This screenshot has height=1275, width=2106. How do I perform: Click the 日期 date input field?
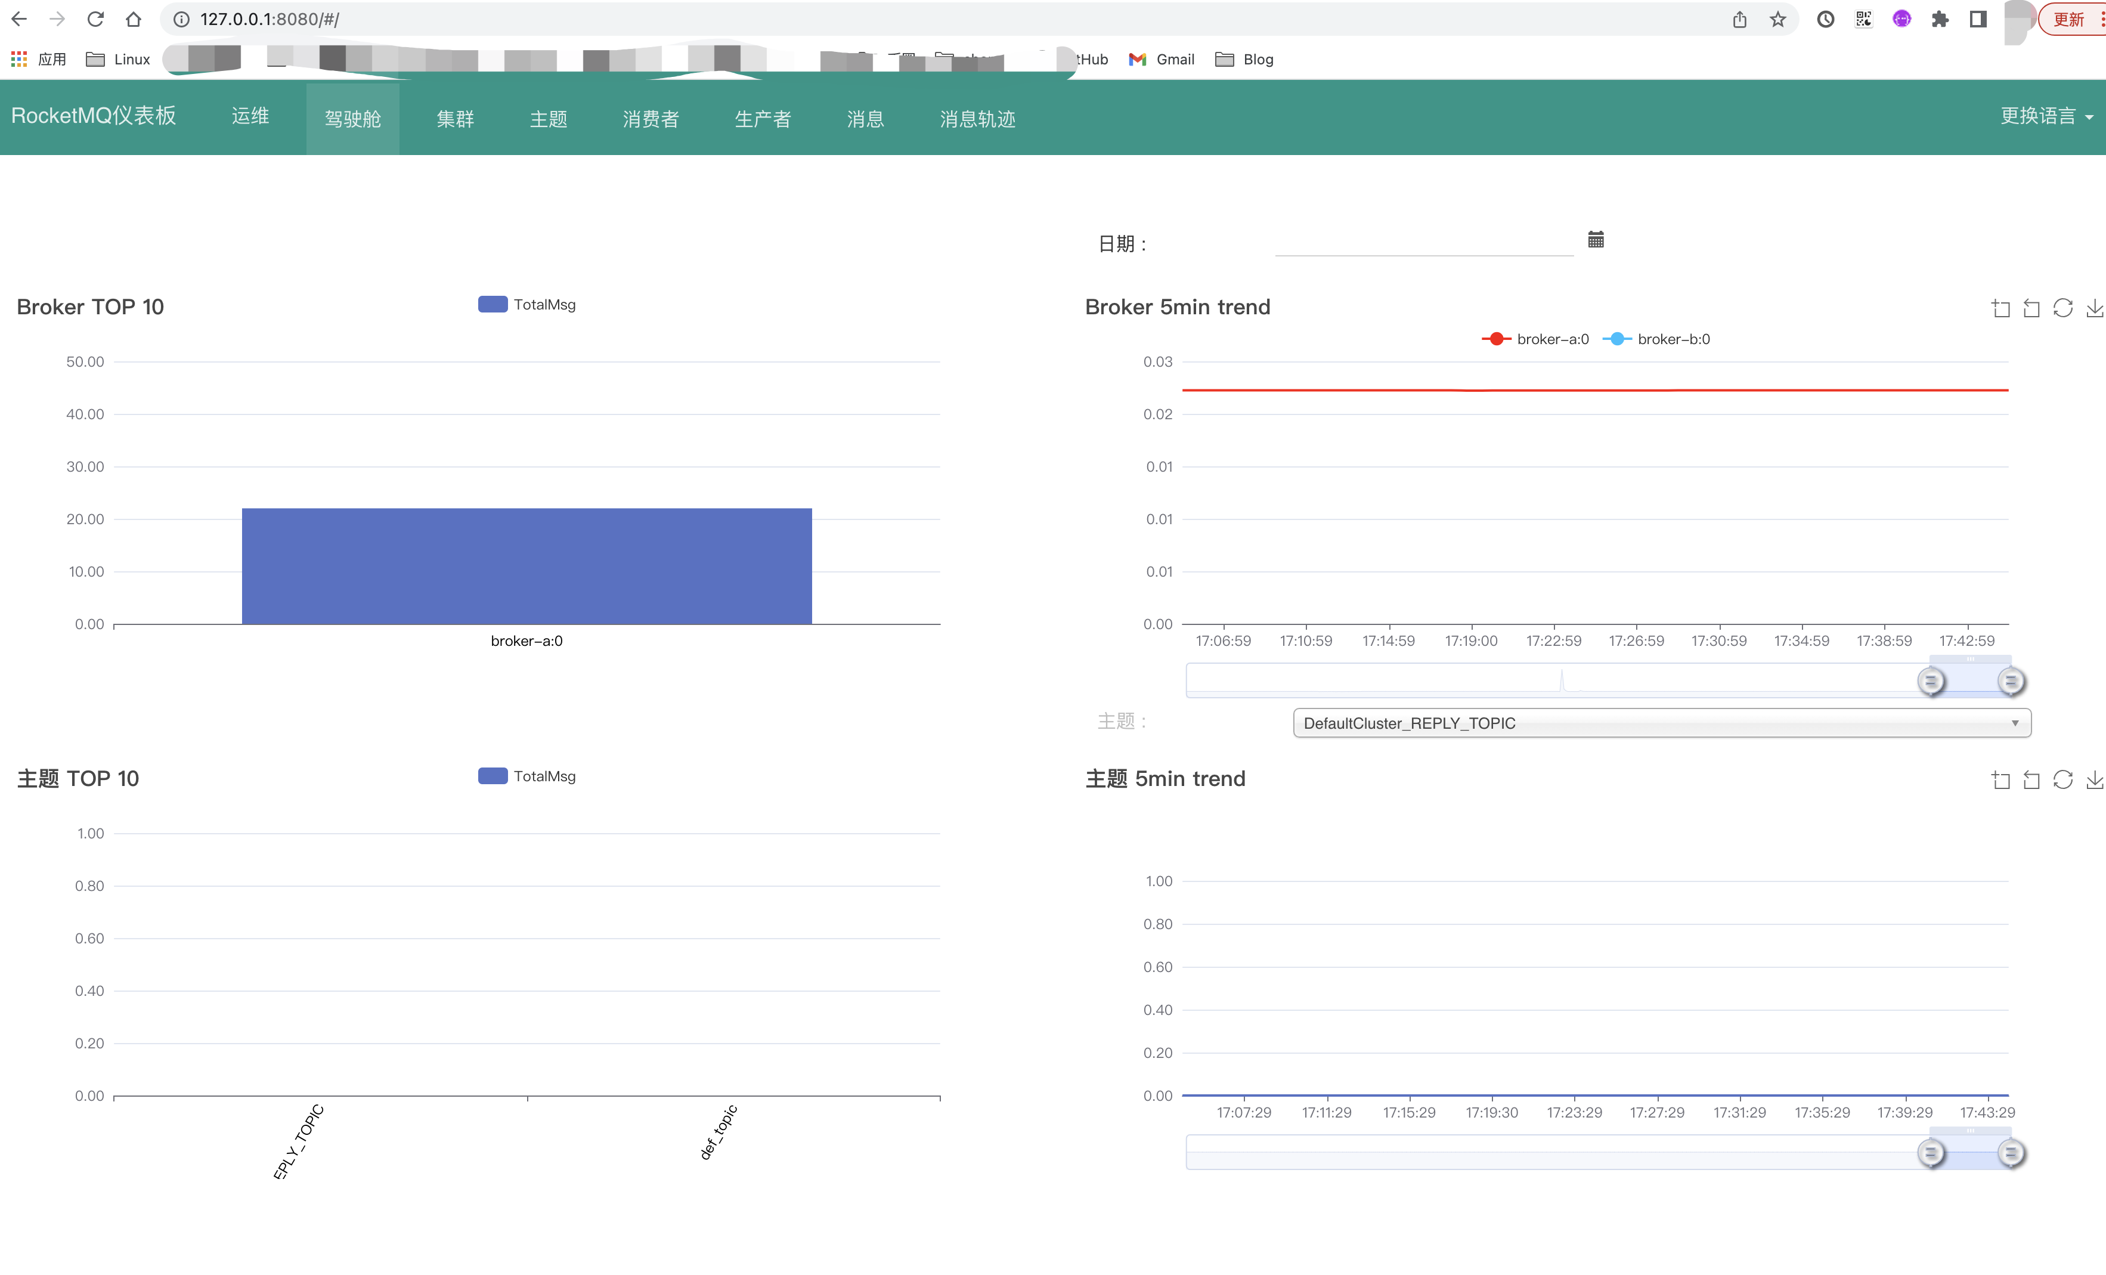tap(1424, 243)
